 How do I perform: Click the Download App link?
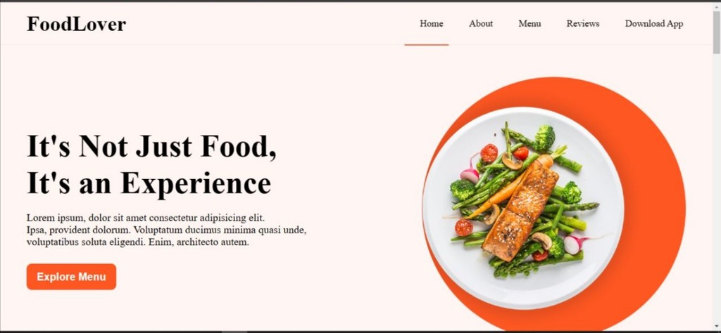[x=654, y=24]
